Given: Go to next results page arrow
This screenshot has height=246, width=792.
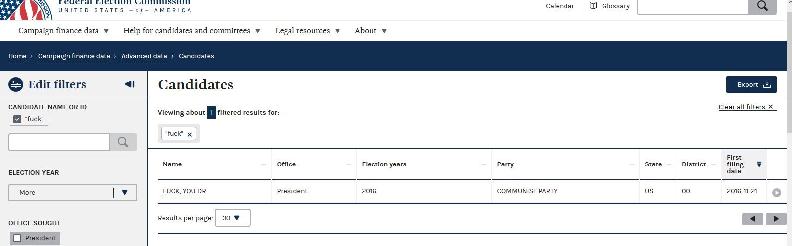Looking at the screenshot, I should (776, 219).
